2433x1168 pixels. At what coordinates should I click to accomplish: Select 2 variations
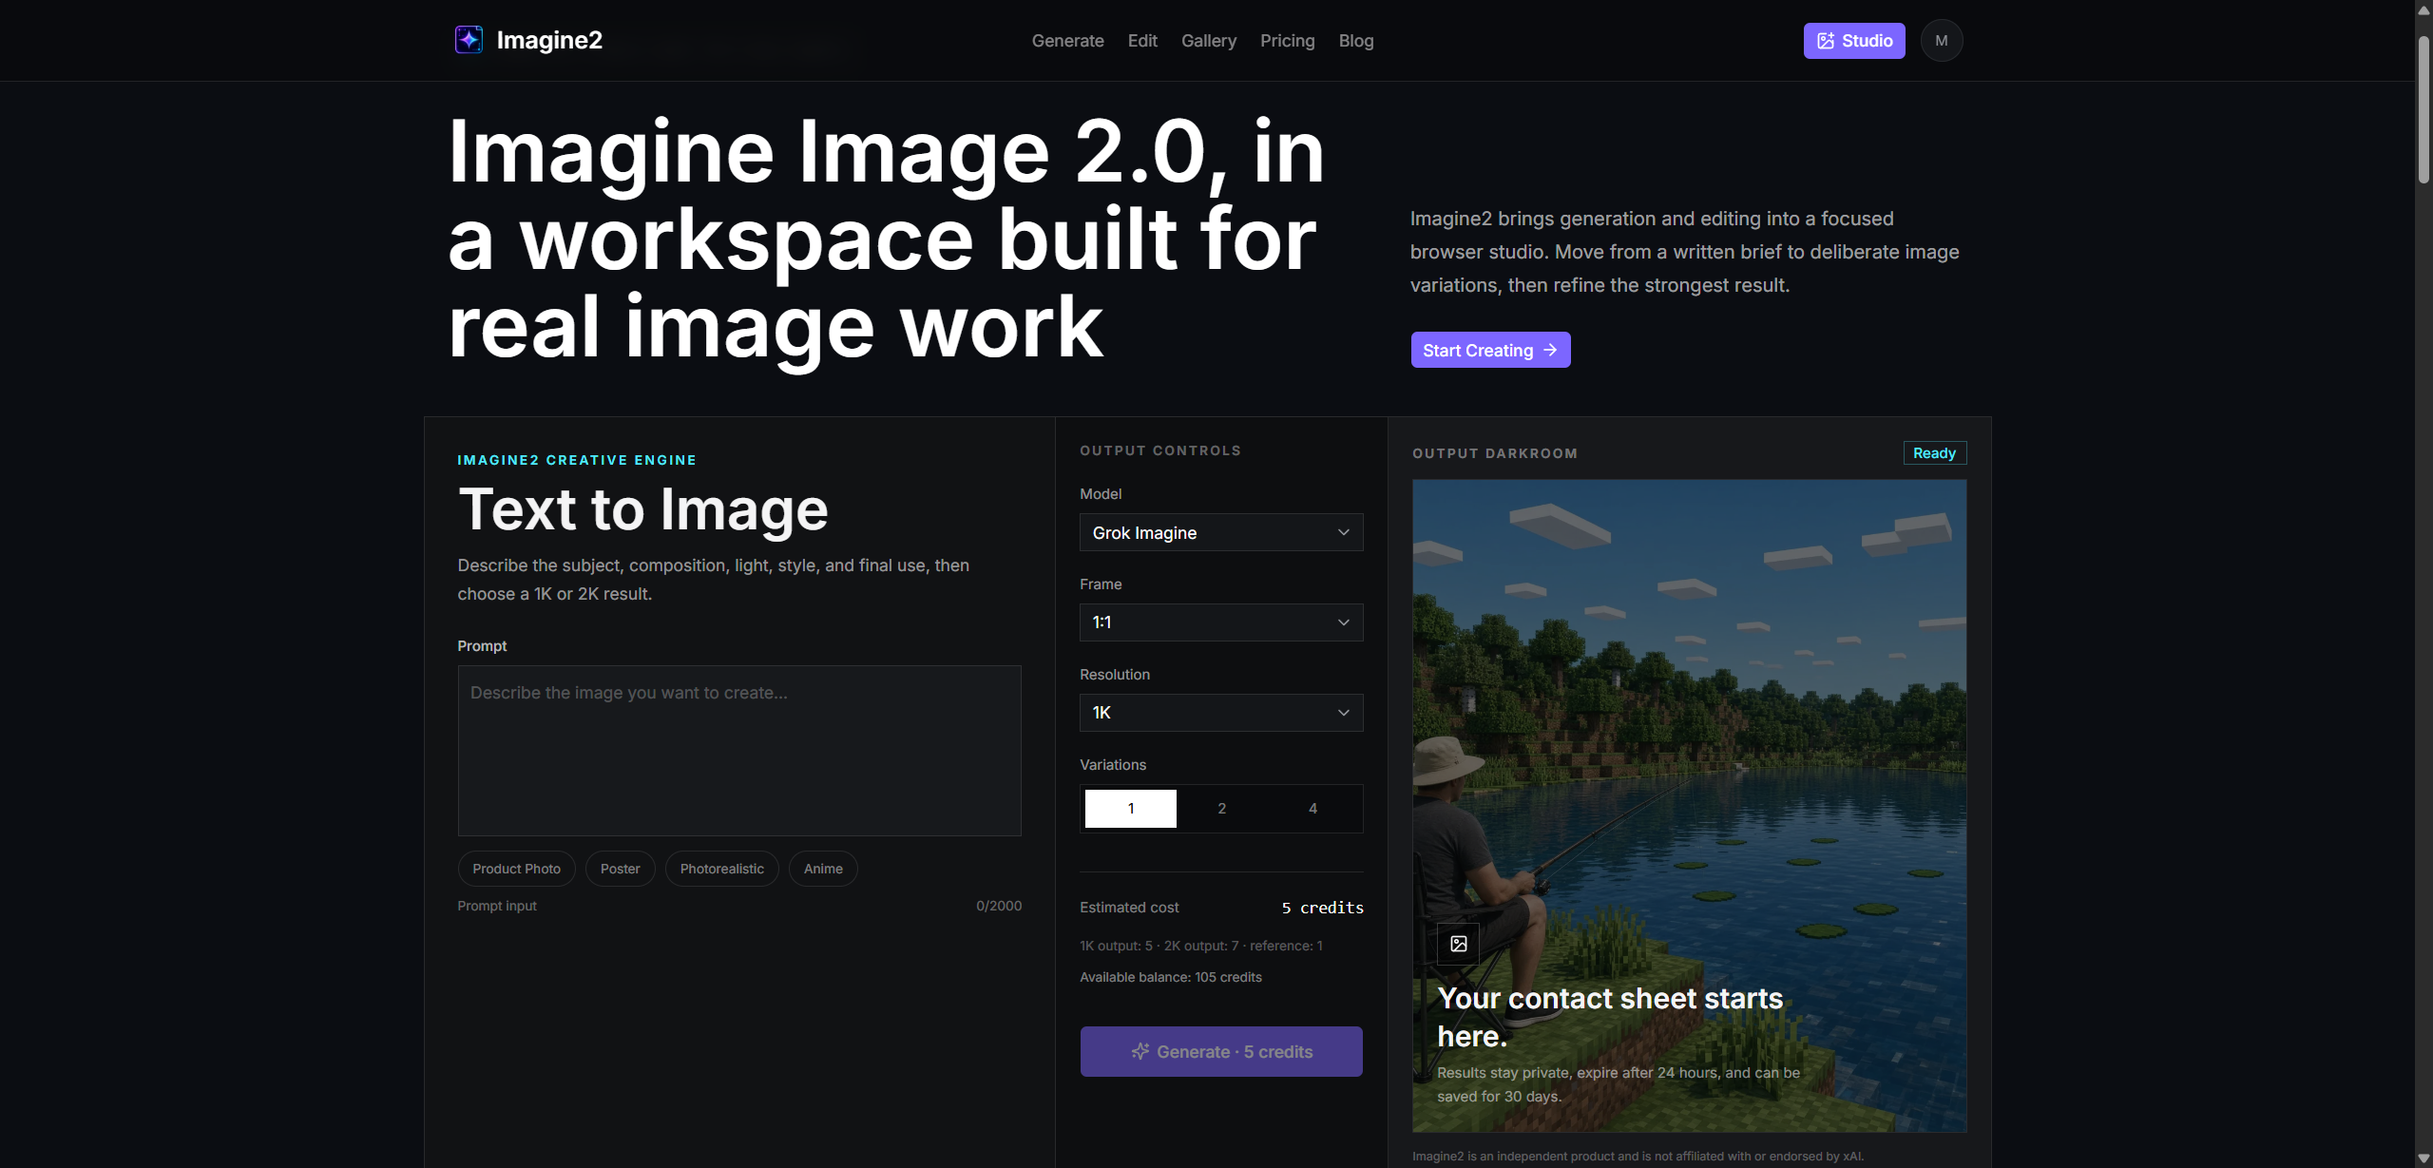tap(1222, 809)
